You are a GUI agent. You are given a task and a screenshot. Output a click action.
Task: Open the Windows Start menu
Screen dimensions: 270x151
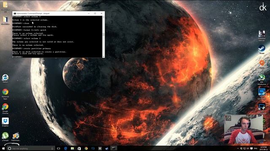coord(3,148)
